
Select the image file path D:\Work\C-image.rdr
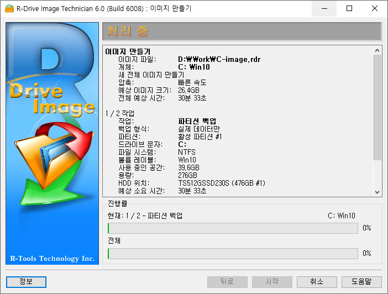pos(219,59)
